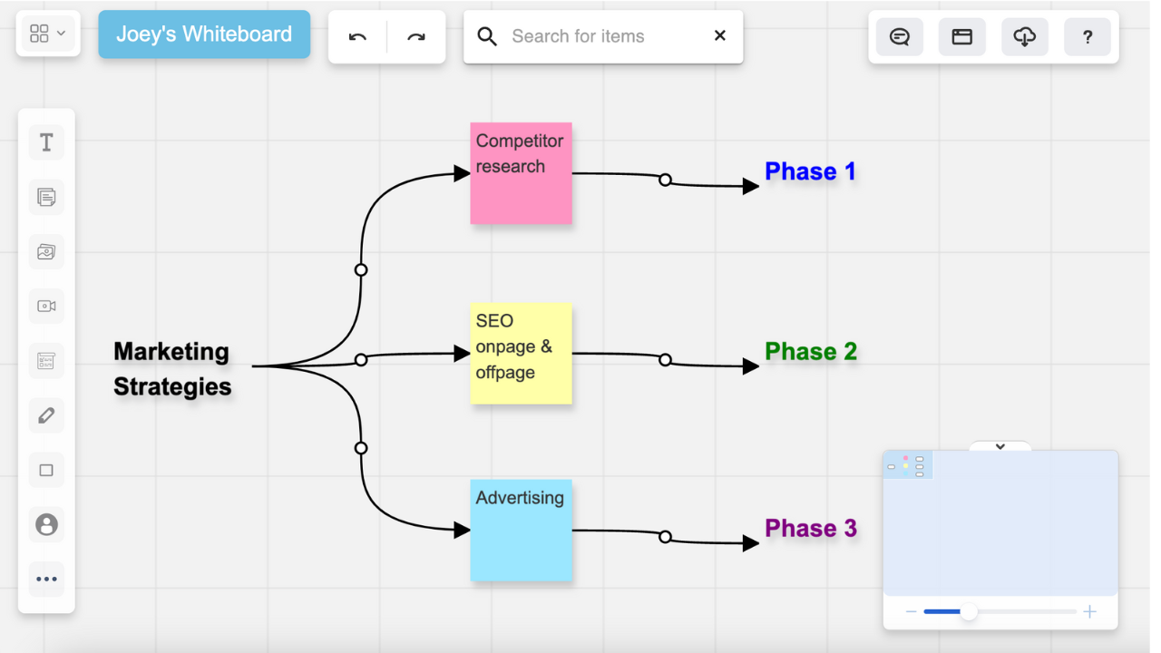Open the board grid view dropdown

[48, 34]
